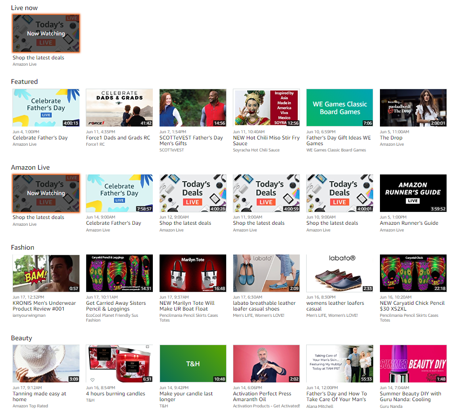Open the Celebrate Dads & Grads Force1 thumbnail
Screen dimensions: 470x416
pyautogui.click(x=119, y=108)
